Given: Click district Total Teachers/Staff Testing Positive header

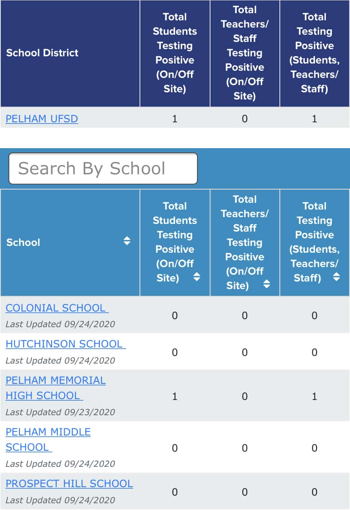Looking at the screenshot, I should click(245, 53).
